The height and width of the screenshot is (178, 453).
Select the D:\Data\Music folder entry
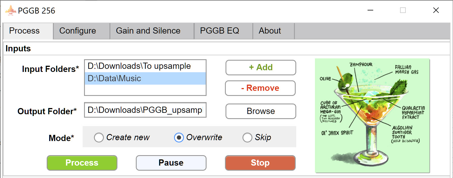[145, 78]
